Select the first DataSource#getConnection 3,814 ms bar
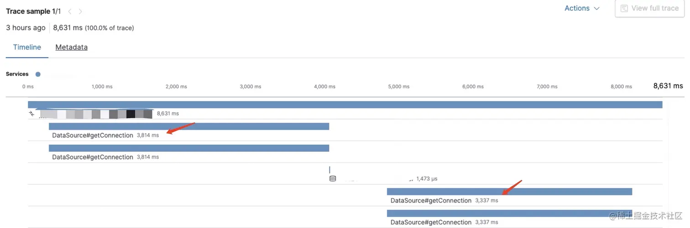The width and height of the screenshot is (690, 228). coord(189,126)
